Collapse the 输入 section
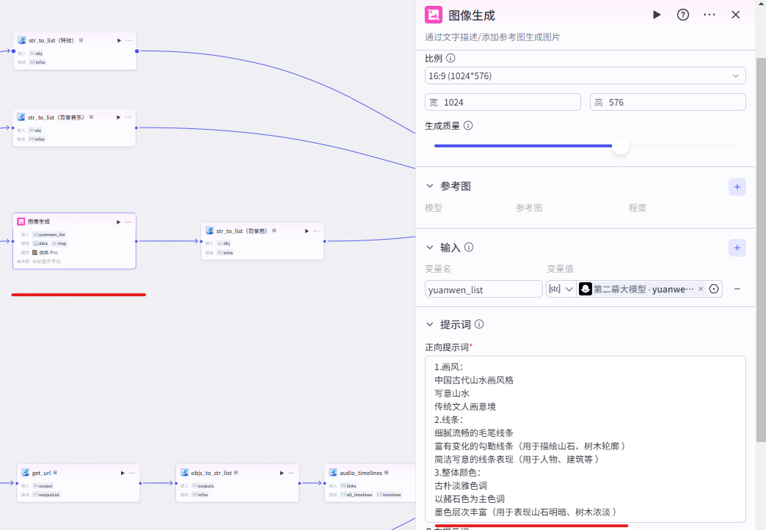Image resolution: width=766 pixels, height=530 pixels. (429, 247)
